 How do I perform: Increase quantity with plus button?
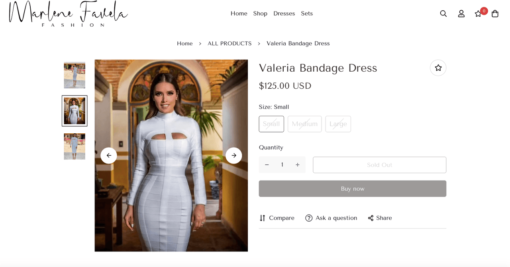point(297,165)
